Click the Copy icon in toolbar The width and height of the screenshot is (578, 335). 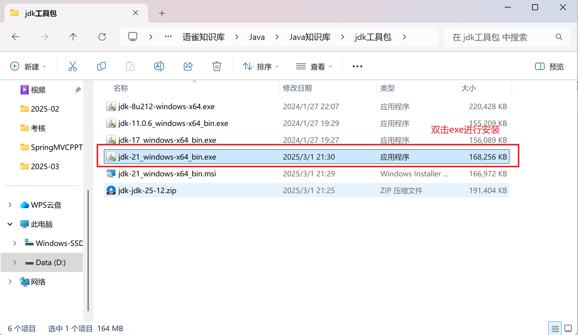pos(102,66)
